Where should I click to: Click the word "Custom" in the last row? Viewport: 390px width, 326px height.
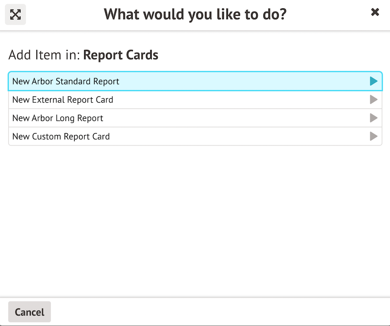click(x=46, y=137)
